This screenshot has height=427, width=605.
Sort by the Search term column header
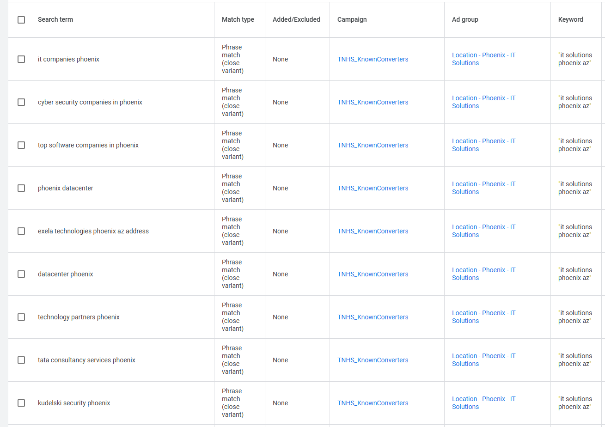point(55,19)
